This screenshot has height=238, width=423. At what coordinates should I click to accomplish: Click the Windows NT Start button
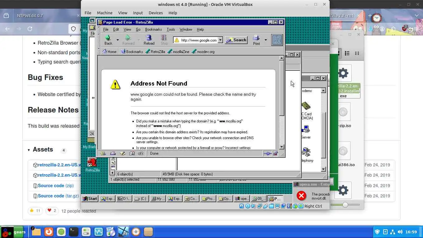(x=90, y=199)
